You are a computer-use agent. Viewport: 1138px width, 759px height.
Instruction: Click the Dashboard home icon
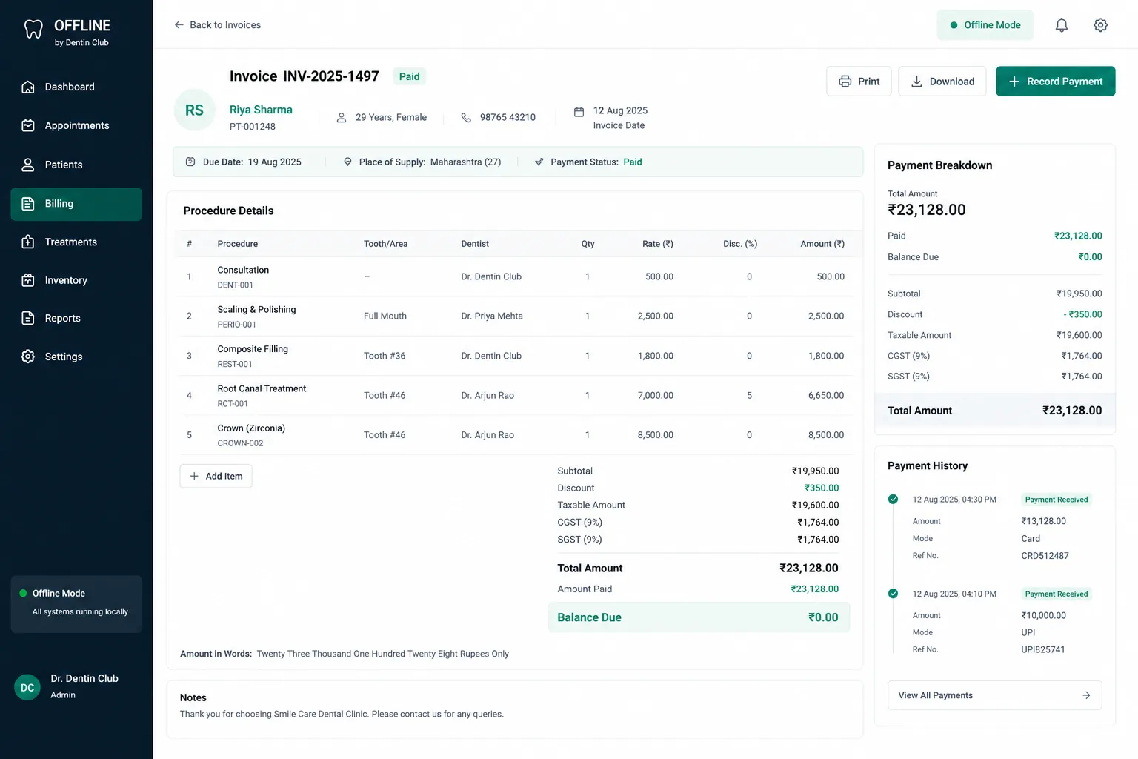pyautogui.click(x=28, y=87)
